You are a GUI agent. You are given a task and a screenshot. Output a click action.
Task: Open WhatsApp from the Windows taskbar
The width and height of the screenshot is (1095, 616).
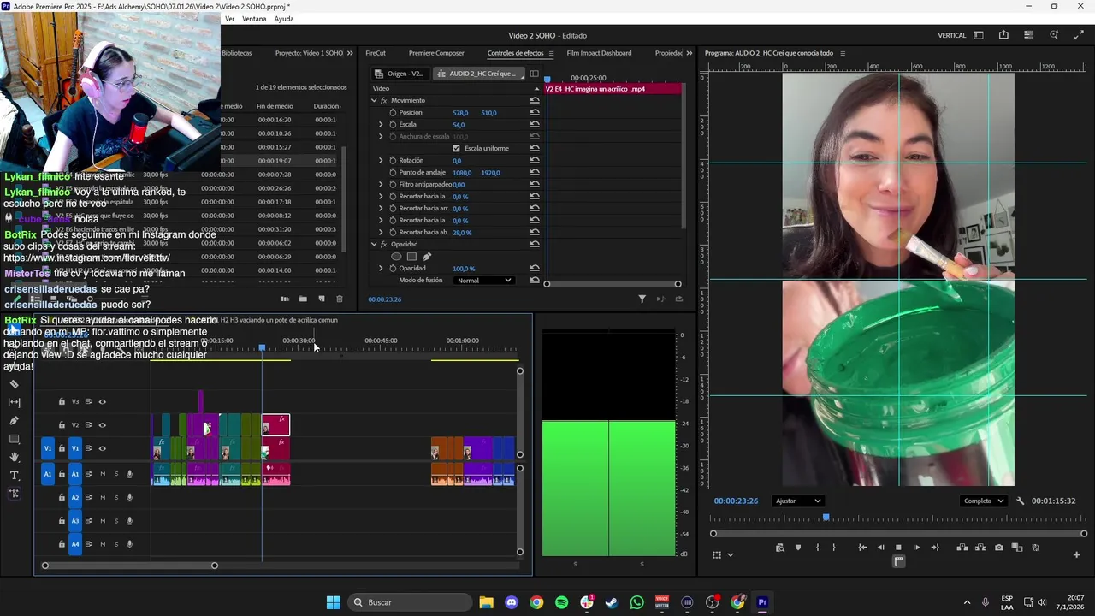tap(636, 602)
